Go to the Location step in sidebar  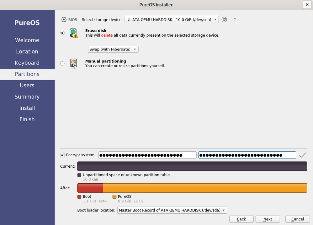tap(27, 51)
